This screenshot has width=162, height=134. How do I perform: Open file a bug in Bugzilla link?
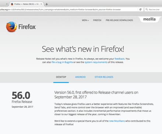point(62,62)
